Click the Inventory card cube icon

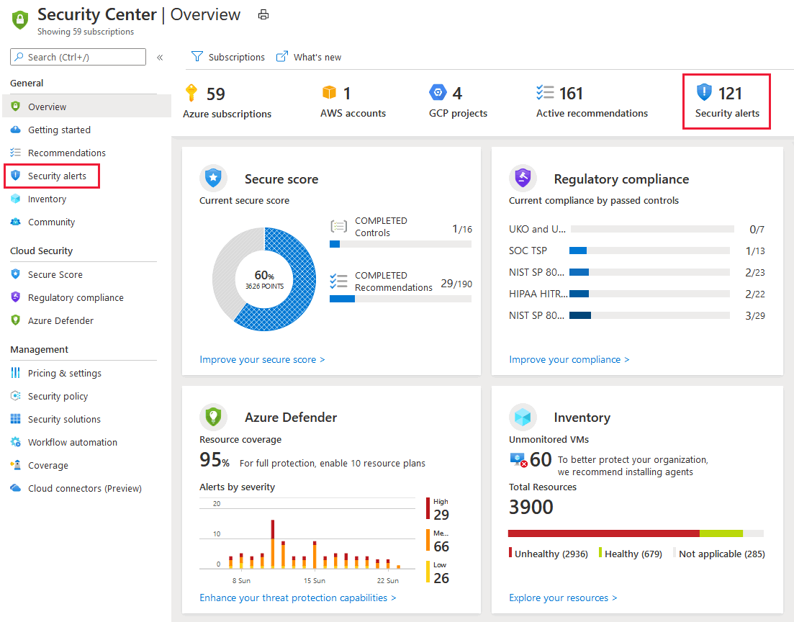click(523, 417)
